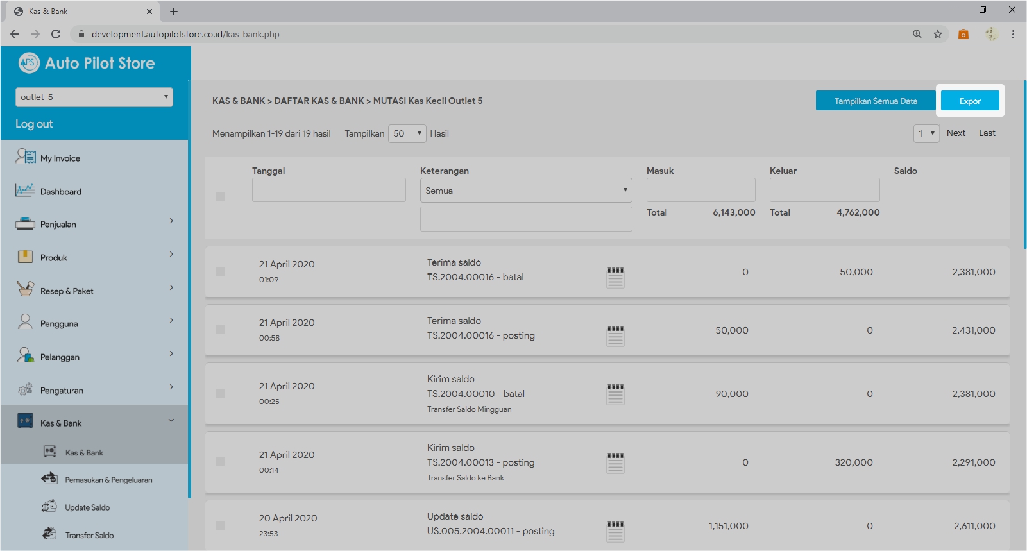Screen dimensions: 1027x551
Task: Check the box for the 01:09 Terima saldo row
Action: point(221,271)
